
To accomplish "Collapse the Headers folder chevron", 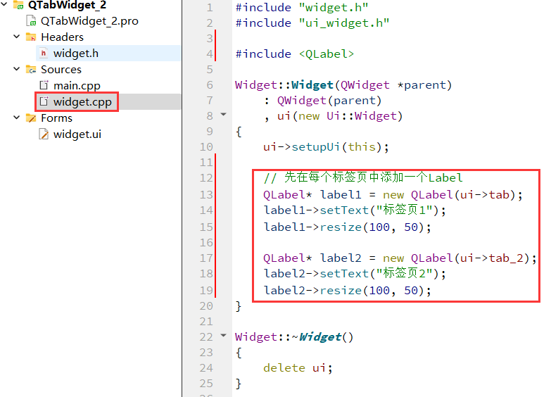I will [16, 37].
